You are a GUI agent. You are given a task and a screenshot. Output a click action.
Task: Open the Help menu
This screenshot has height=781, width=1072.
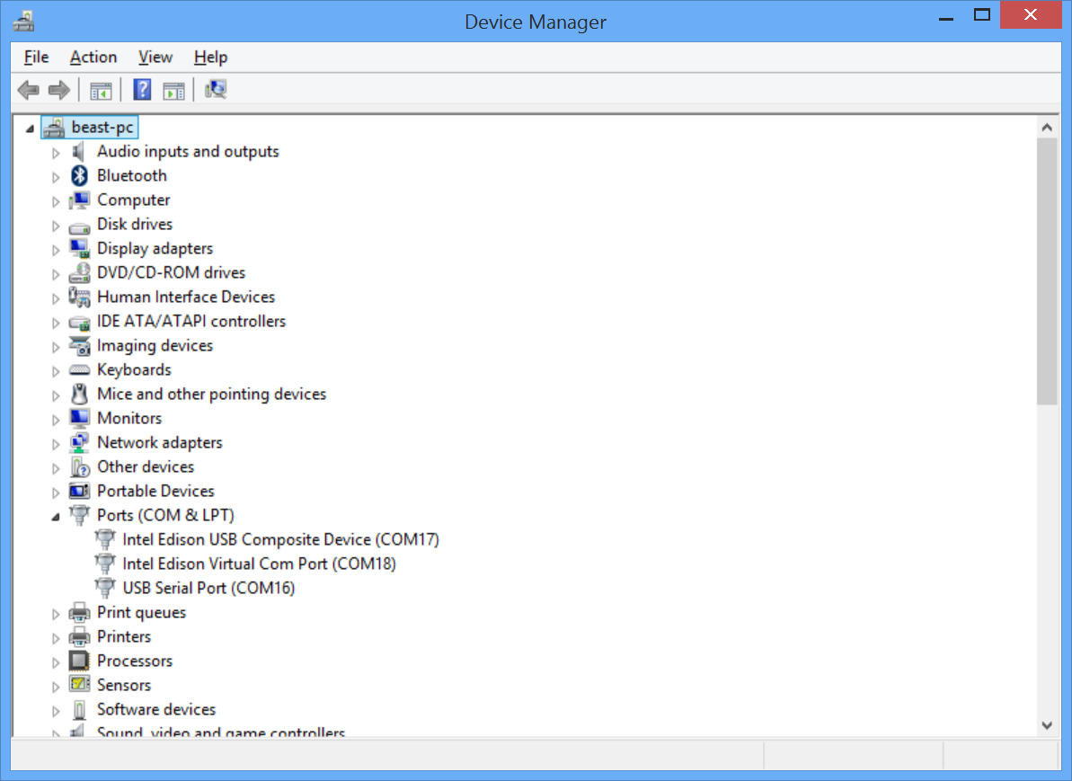coord(210,58)
